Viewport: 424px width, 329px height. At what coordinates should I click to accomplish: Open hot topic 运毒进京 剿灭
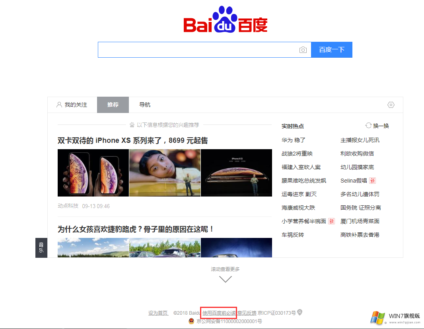coord(299,194)
